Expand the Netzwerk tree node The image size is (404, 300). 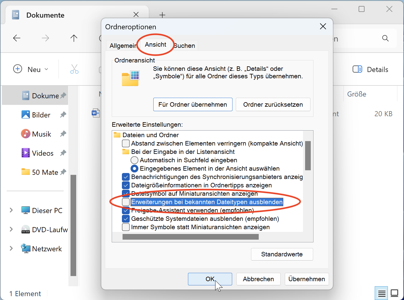coord(11,249)
